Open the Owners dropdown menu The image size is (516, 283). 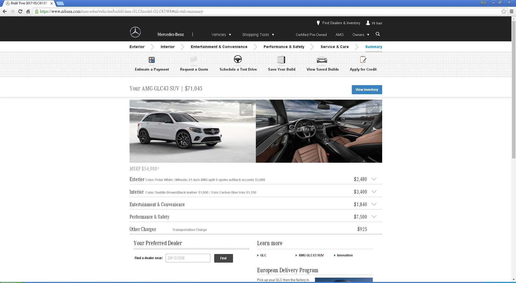click(361, 35)
